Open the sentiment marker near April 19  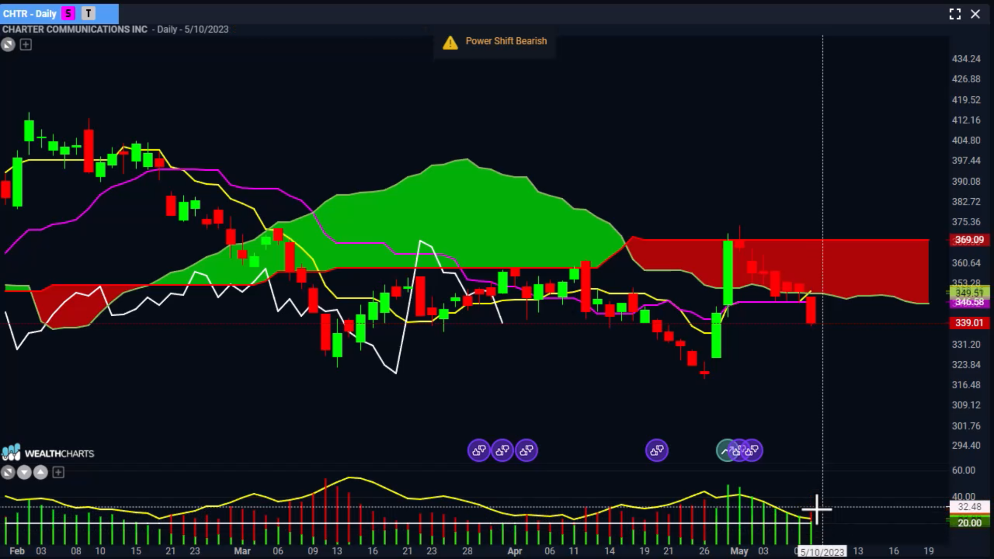(657, 450)
